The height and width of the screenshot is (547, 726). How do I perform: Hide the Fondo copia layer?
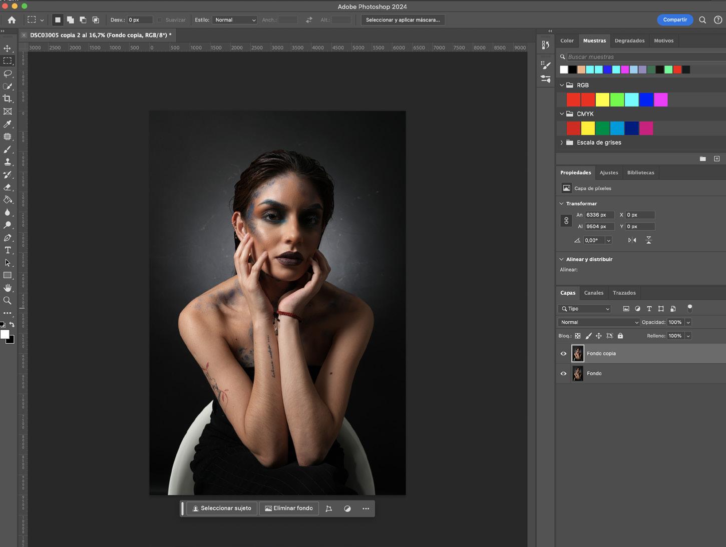click(563, 354)
